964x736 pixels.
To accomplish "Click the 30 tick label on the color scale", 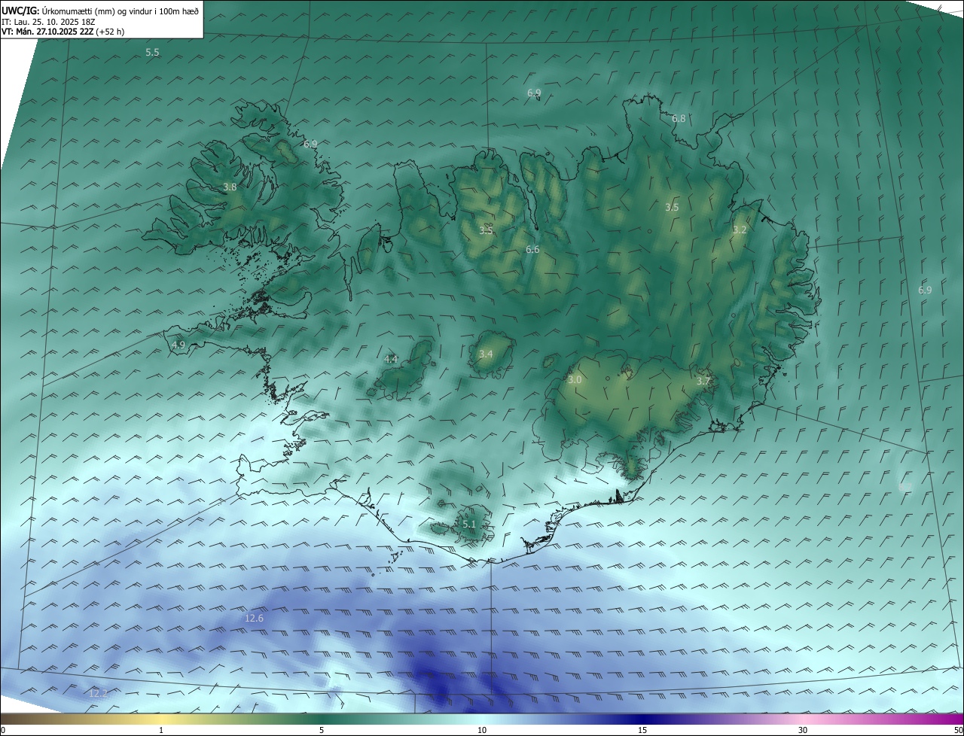I will click(803, 730).
